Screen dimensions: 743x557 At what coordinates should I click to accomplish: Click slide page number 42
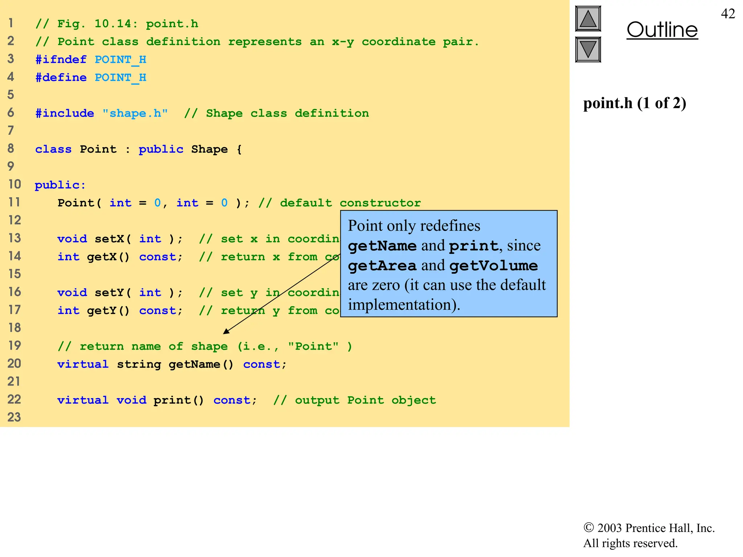(x=728, y=14)
